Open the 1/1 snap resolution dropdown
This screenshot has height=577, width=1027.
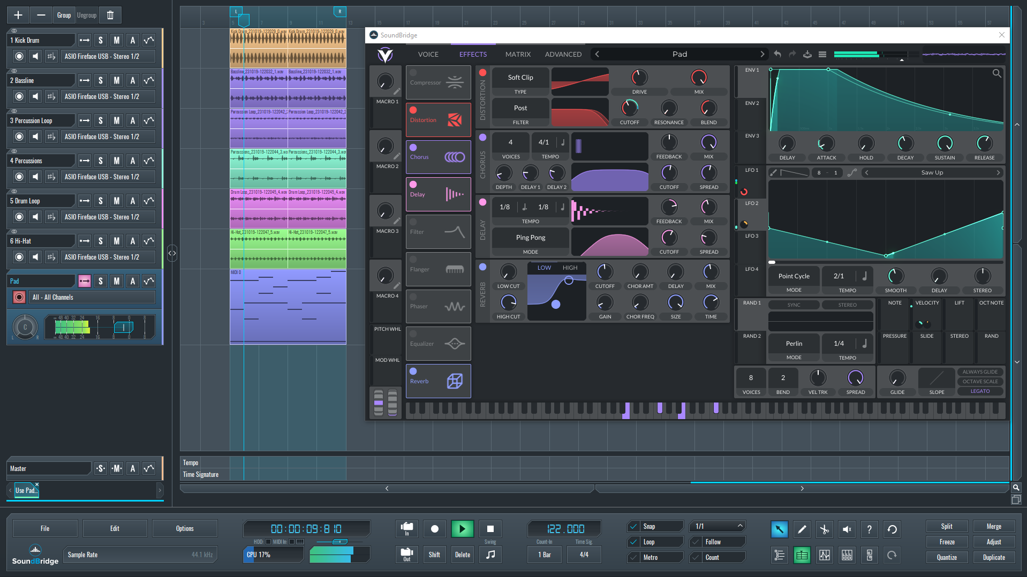[717, 526]
